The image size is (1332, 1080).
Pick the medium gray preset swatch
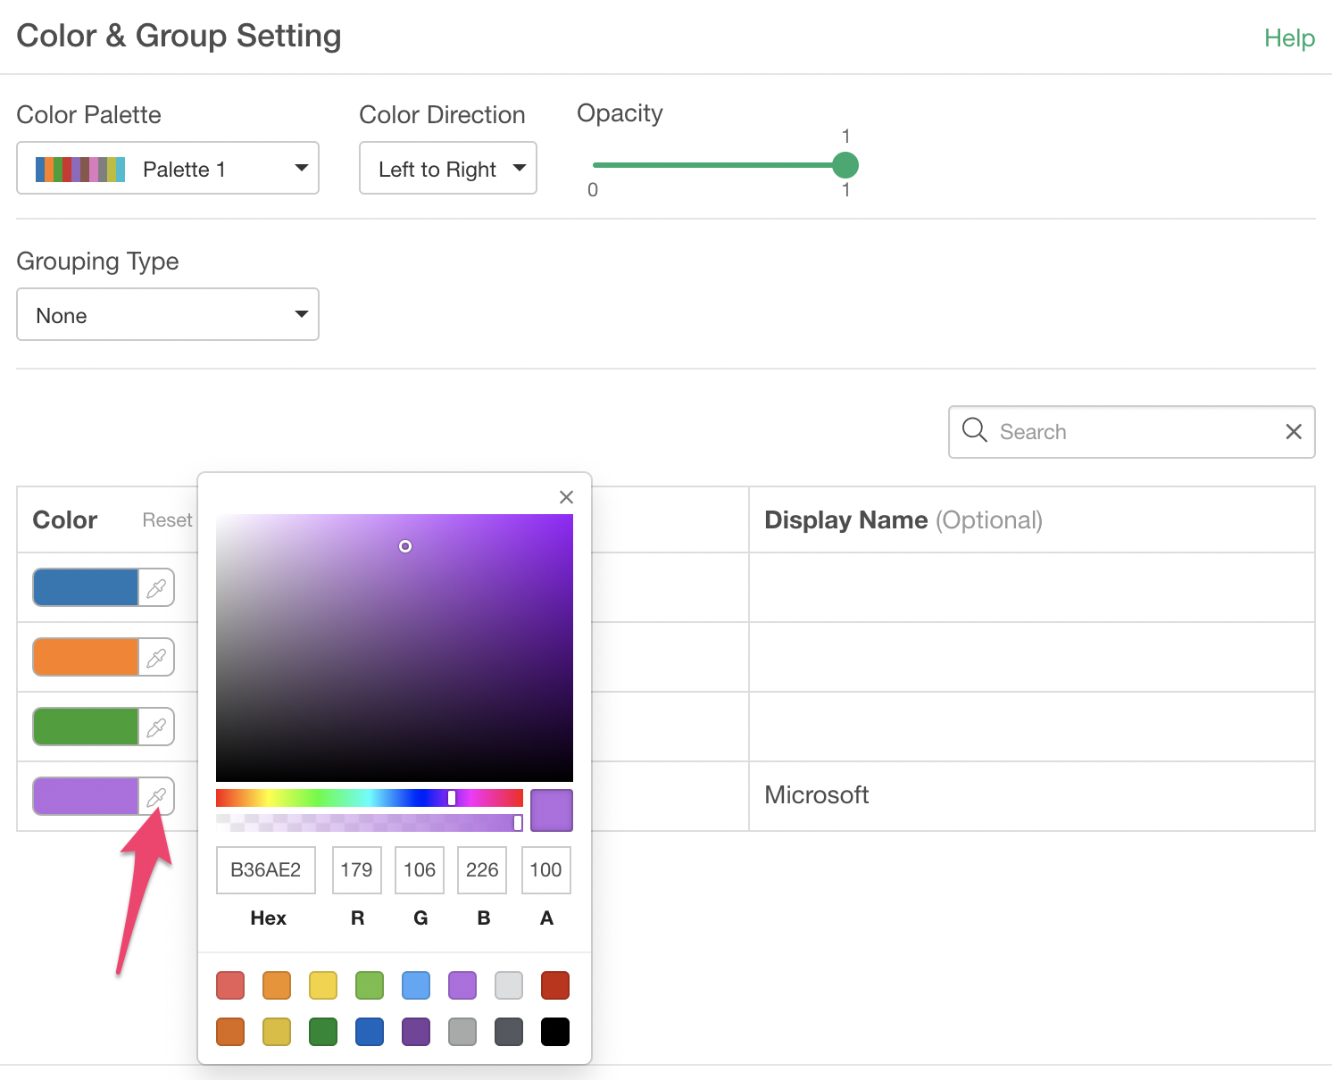coord(462,1032)
